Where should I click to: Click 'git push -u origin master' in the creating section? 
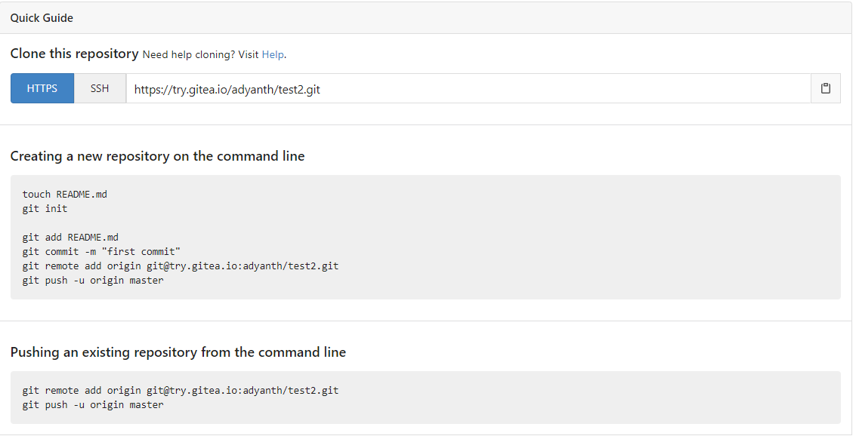point(93,281)
